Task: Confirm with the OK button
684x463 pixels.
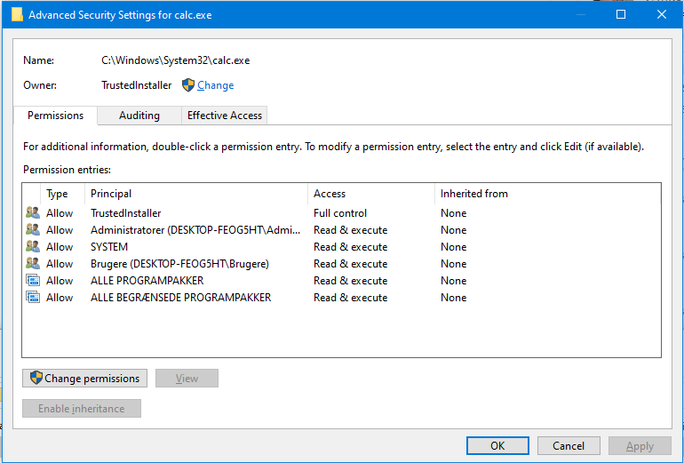Action: tap(497, 445)
